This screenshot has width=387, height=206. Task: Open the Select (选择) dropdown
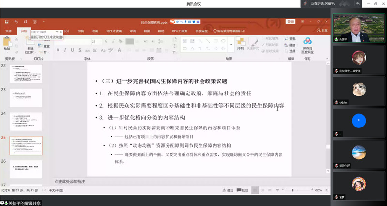pyautogui.click(x=291, y=51)
